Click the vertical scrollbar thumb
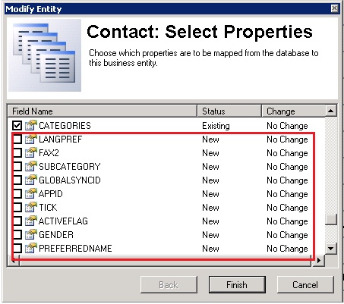The width and height of the screenshot is (344, 304). pyautogui.click(x=331, y=219)
